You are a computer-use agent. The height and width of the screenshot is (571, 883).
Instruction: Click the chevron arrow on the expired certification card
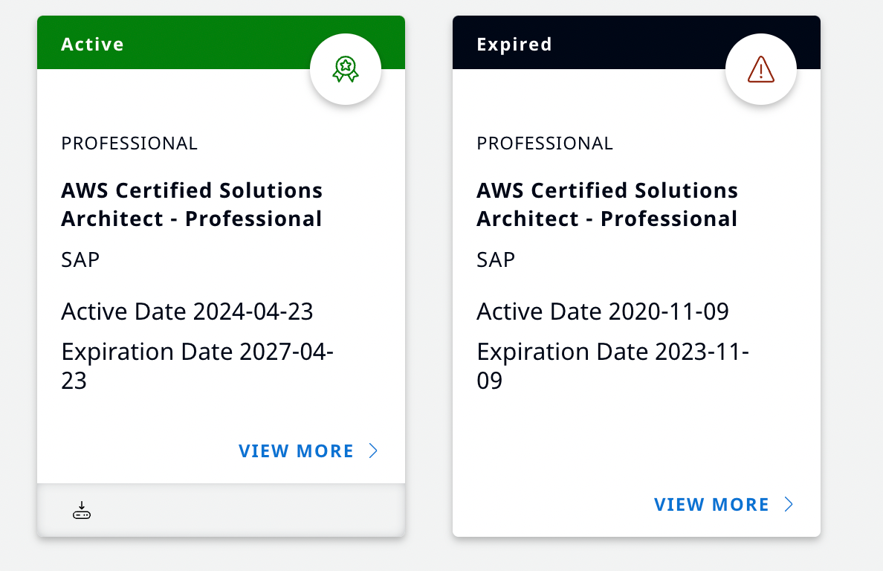click(x=789, y=504)
